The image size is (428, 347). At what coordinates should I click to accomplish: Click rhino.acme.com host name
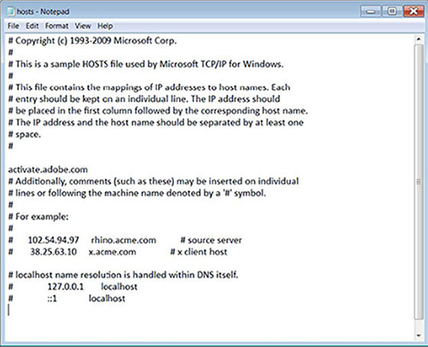coord(123,240)
